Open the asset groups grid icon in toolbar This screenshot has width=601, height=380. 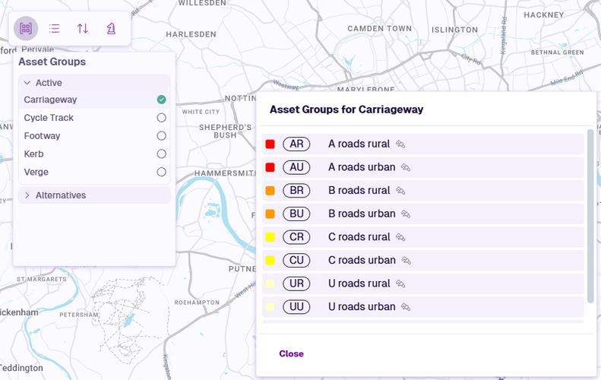[x=26, y=28]
